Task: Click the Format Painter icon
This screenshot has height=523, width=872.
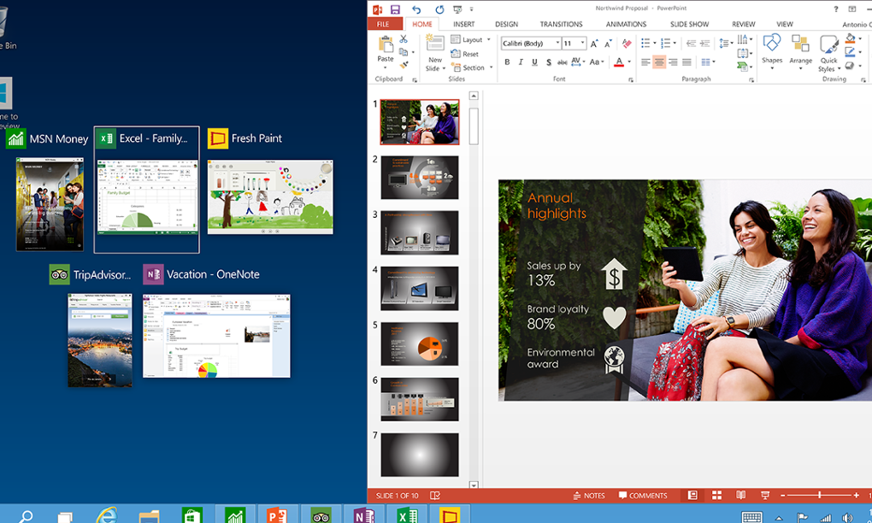Action: (x=404, y=65)
